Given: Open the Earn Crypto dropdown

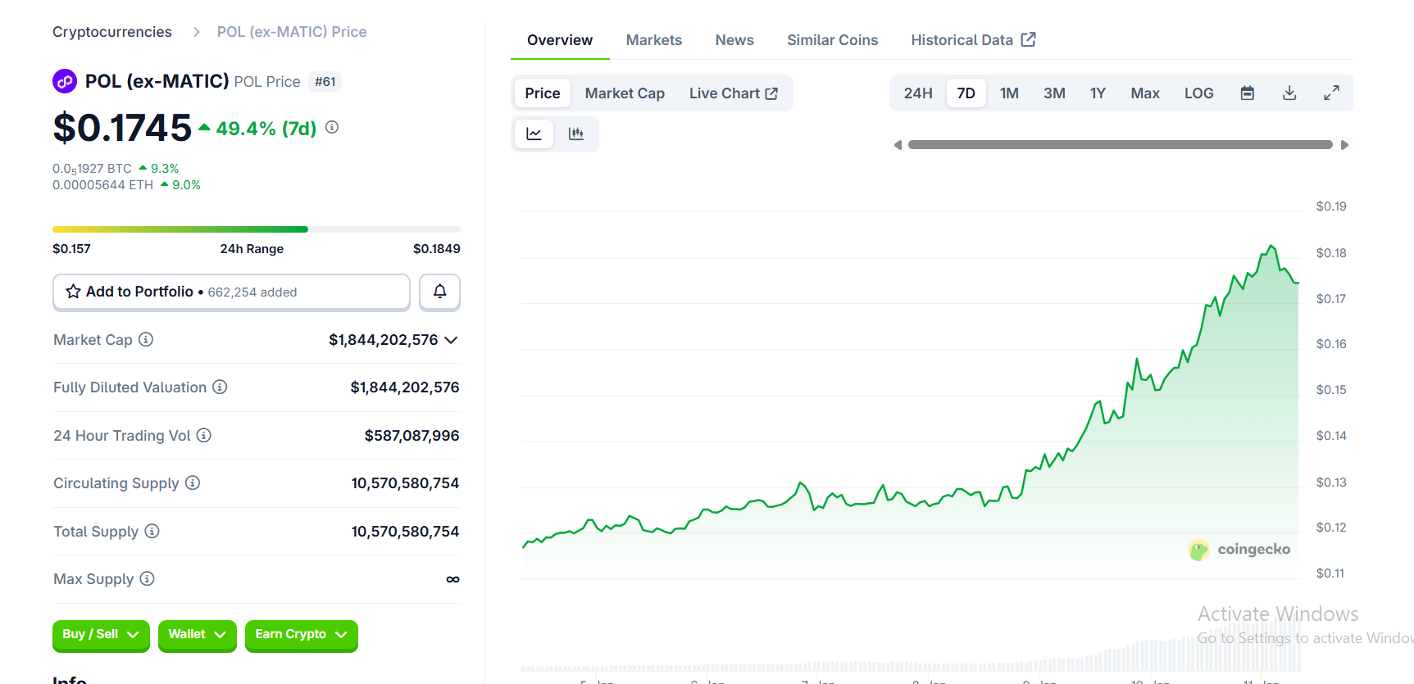Looking at the screenshot, I should [x=302, y=635].
